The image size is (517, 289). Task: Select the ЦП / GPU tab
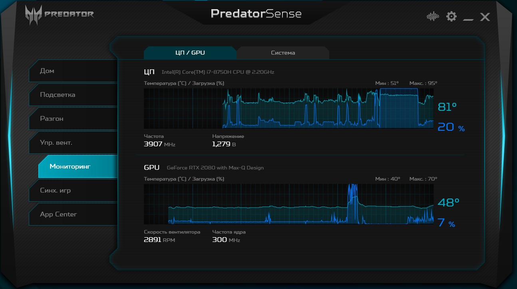click(x=190, y=53)
